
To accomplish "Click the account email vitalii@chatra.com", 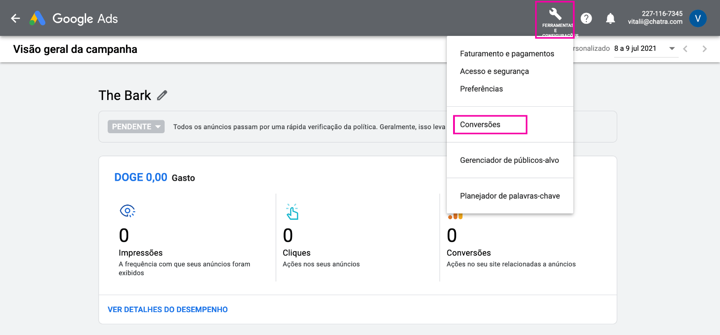I will 655,22.
